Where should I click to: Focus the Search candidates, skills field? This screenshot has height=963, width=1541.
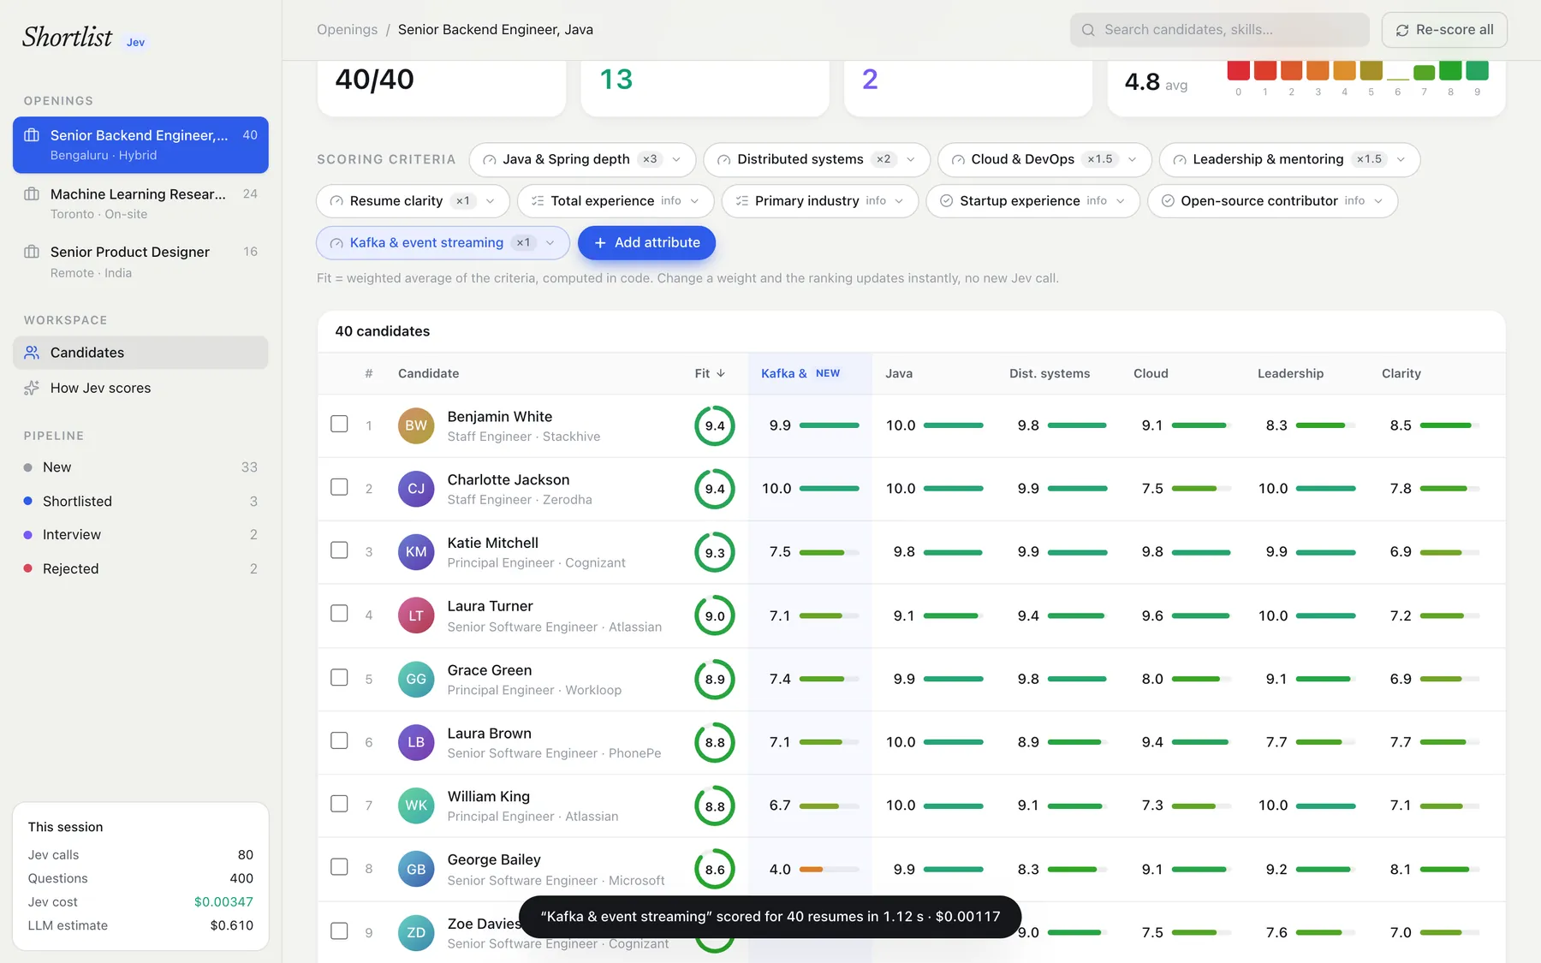coord(1219,30)
